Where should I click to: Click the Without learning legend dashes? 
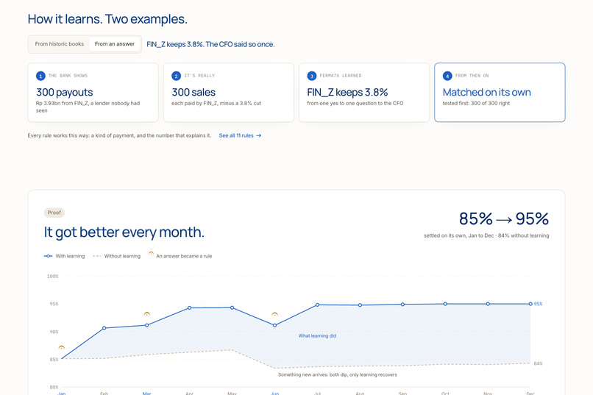97,256
